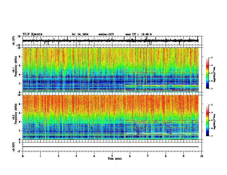Click the "-7" label on ch.2 color scale
Image resolution: width=227 pixels, height=175 pixels.
tap(211, 136)
